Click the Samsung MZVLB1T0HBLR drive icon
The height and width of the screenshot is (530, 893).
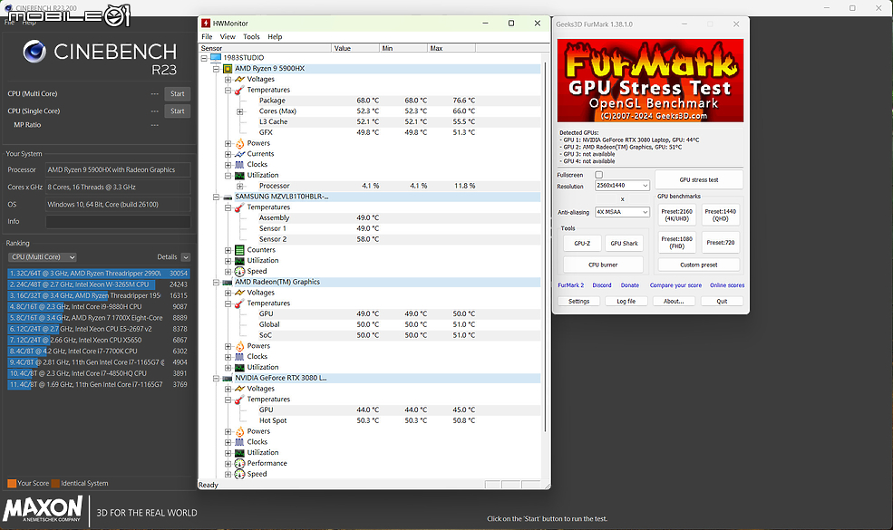coord(228,197)
